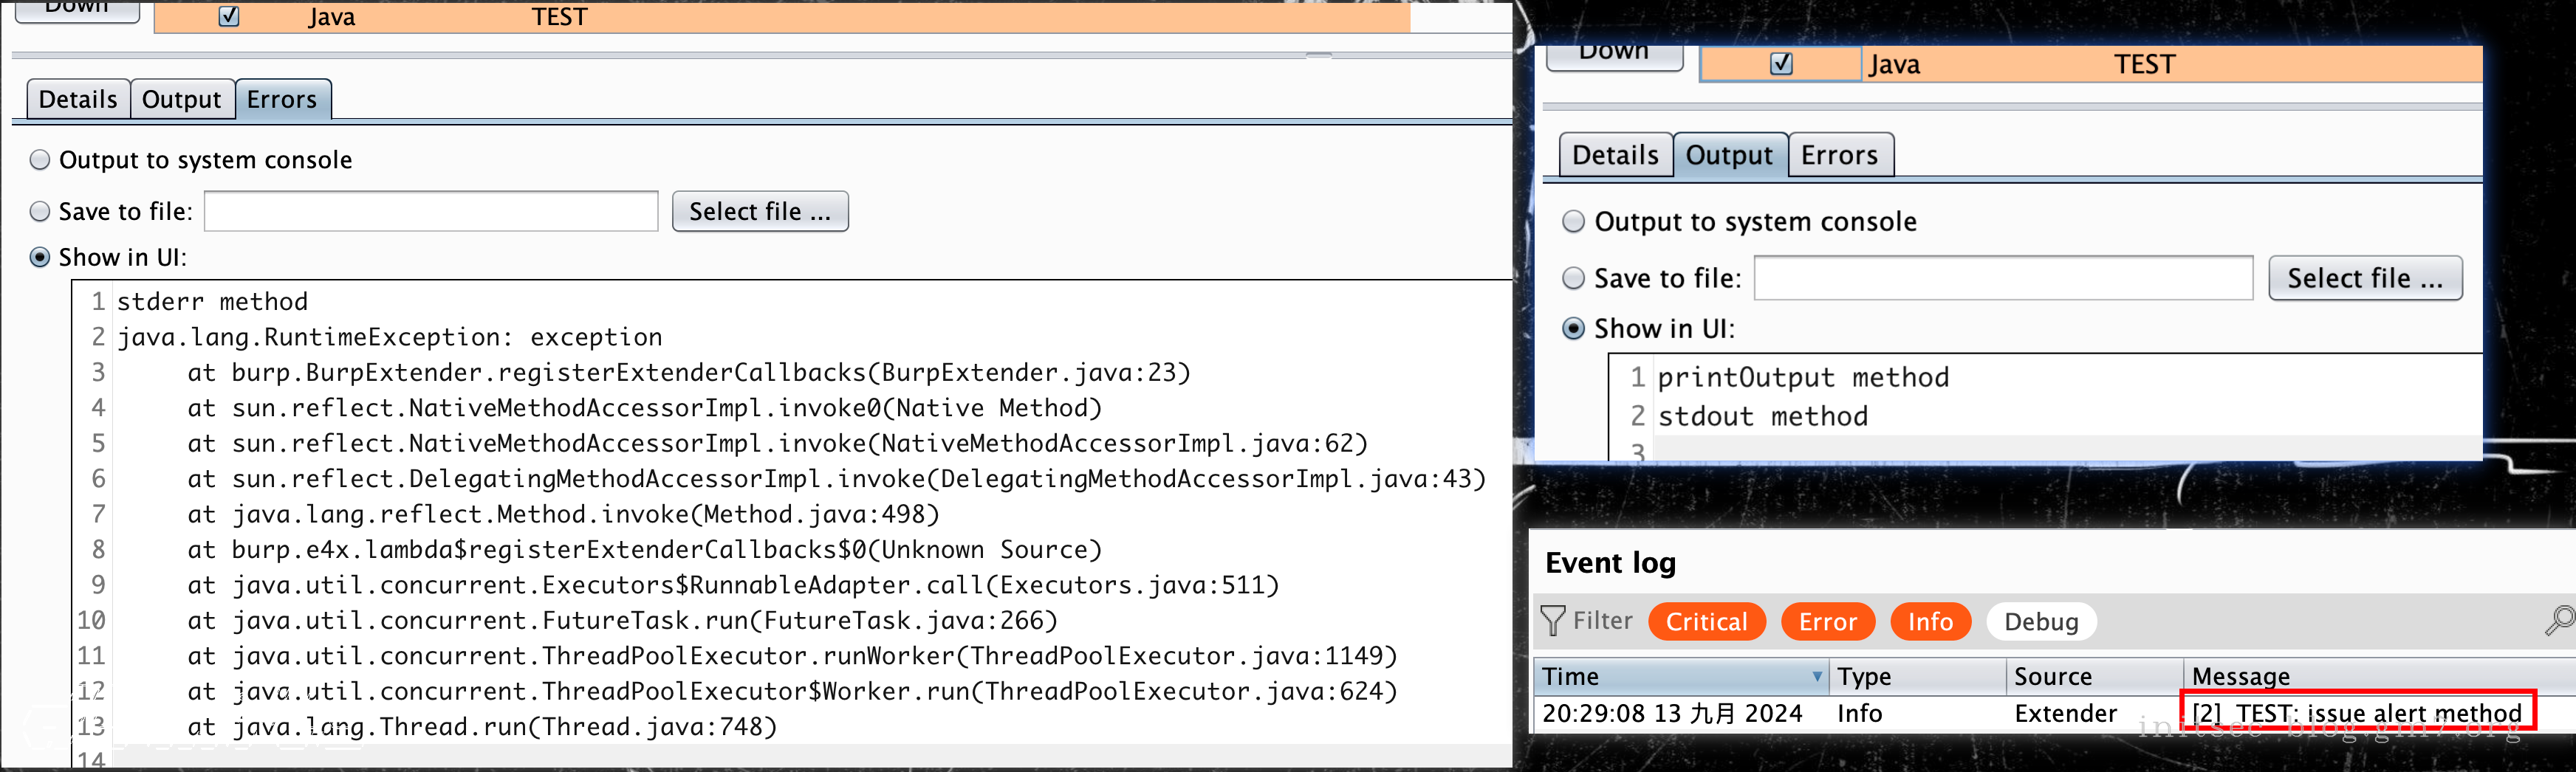Click 'Select file ...' button in Output panel
This screenshot has height=772, width=2576.
(x=2364, y=278)
